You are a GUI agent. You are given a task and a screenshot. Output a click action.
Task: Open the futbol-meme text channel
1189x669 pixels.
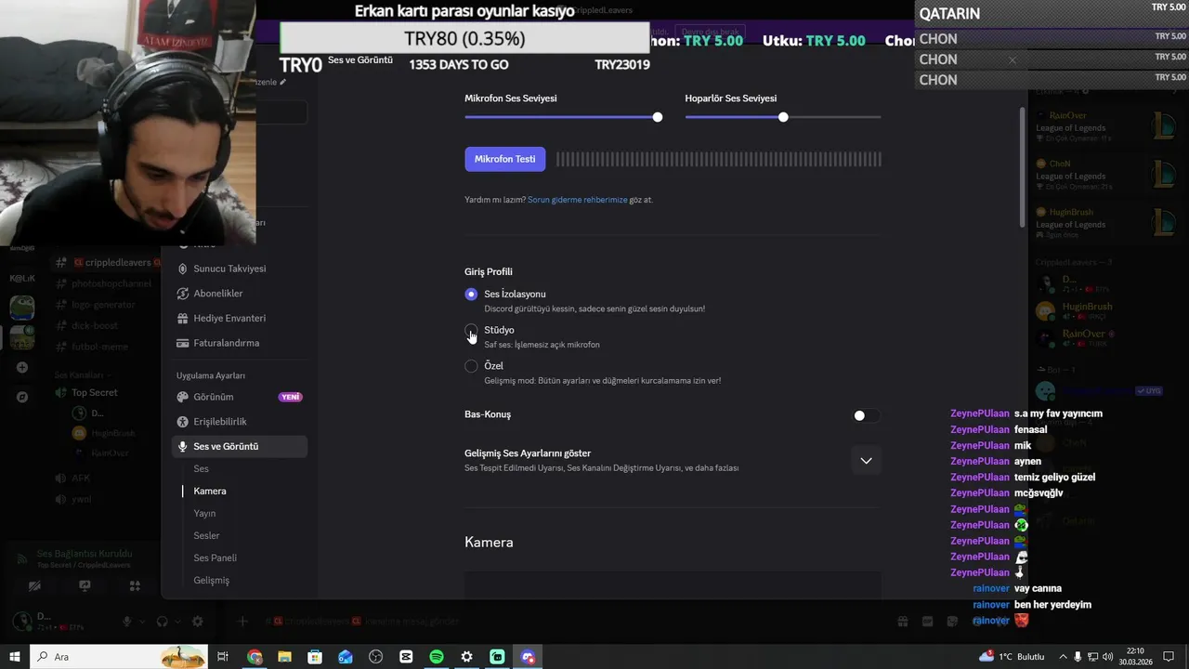point(99,347)
